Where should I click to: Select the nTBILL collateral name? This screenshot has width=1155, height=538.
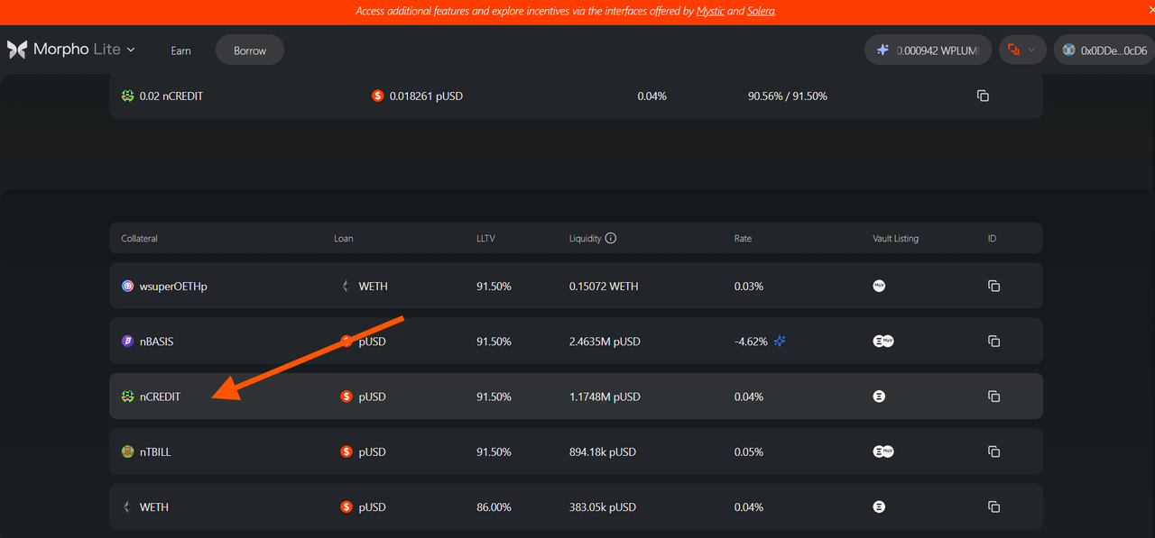coord(155,451)
